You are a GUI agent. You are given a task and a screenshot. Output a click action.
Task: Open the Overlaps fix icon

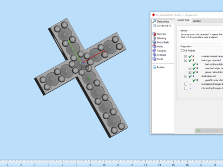(x=154, y=55)
